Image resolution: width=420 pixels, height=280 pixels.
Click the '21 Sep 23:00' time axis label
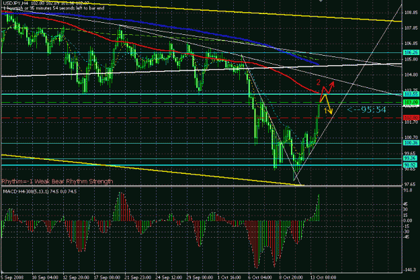(138, 277)
